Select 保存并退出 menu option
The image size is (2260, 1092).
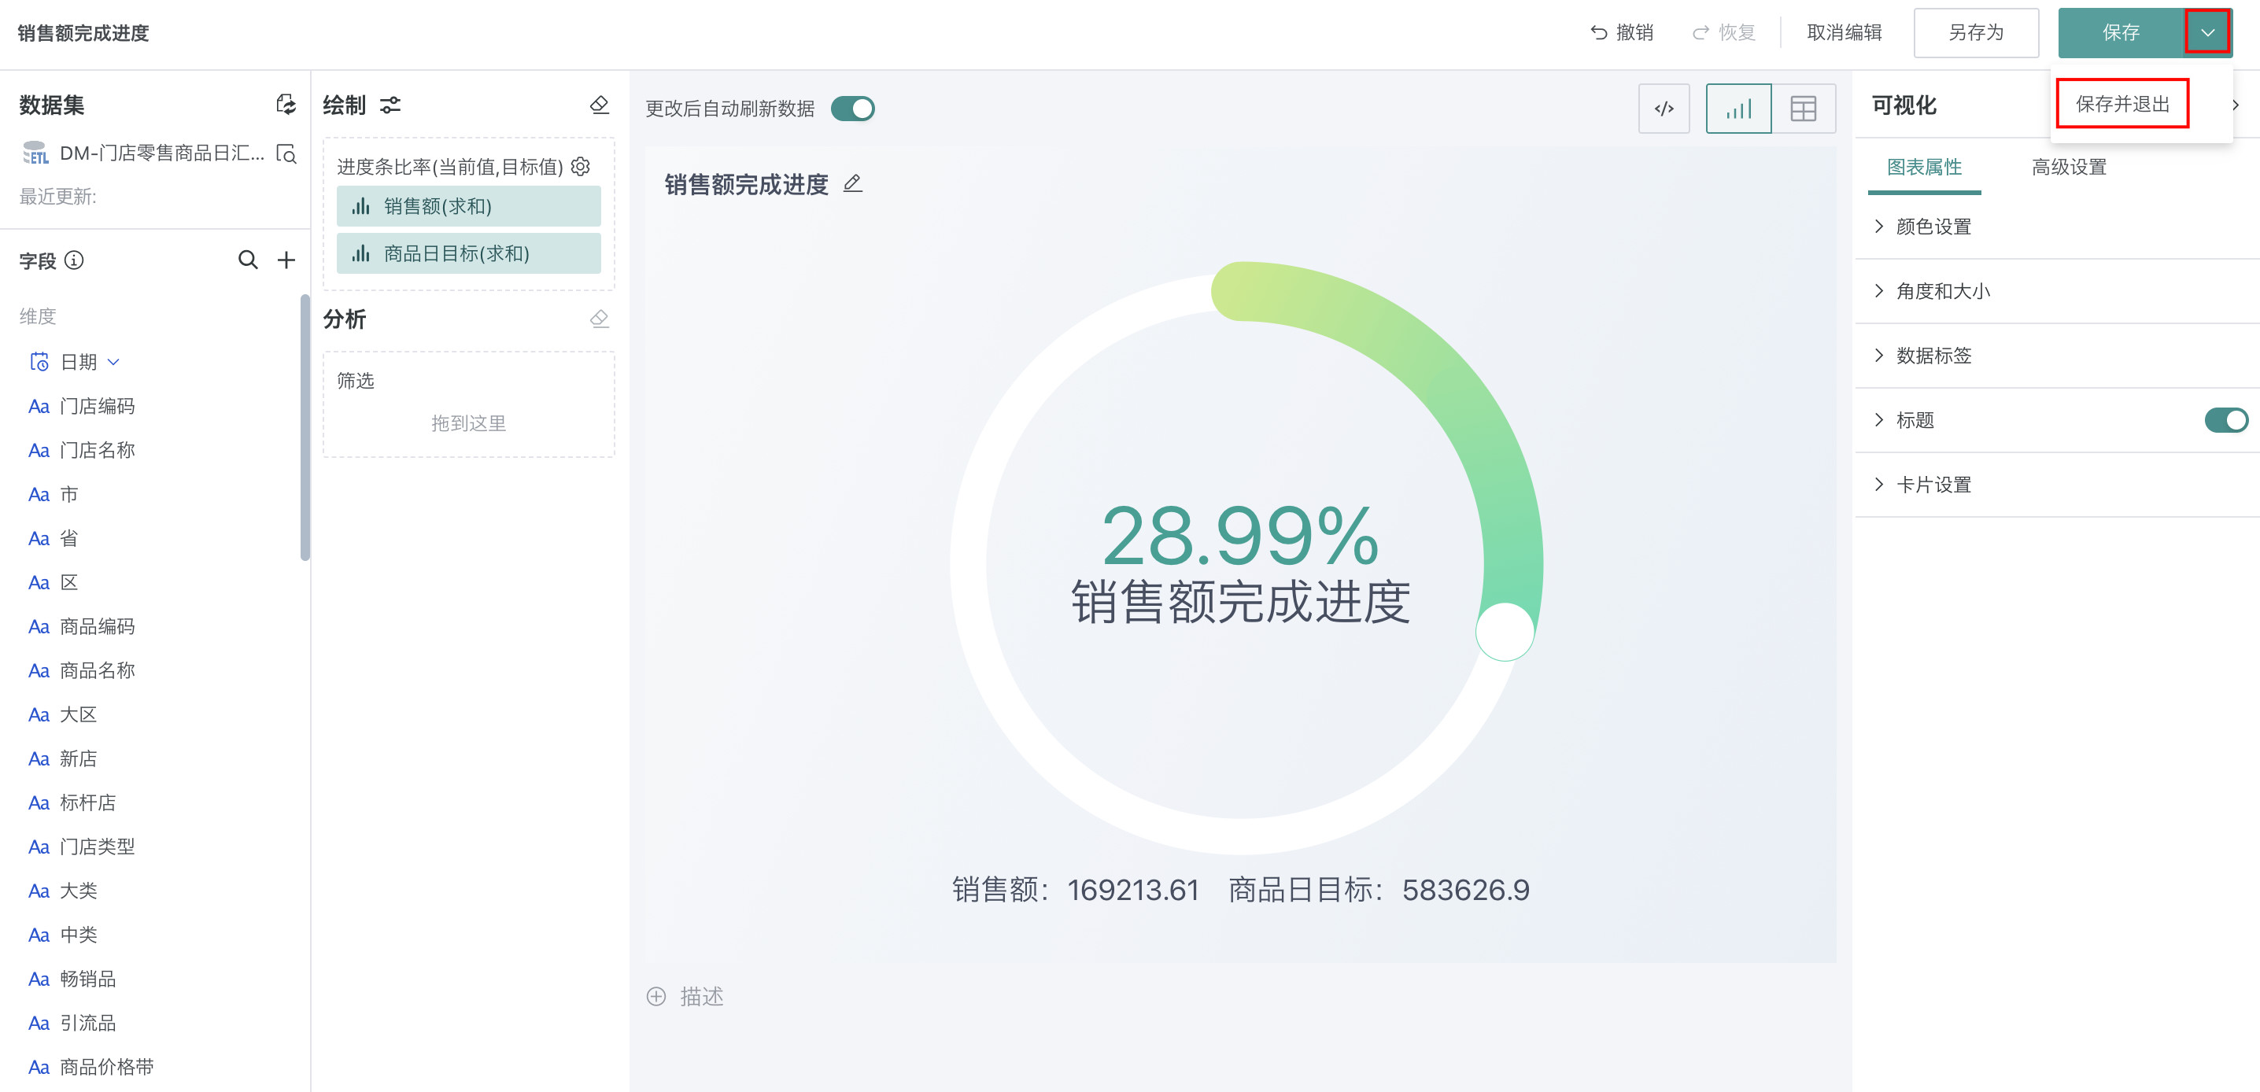2122,104
